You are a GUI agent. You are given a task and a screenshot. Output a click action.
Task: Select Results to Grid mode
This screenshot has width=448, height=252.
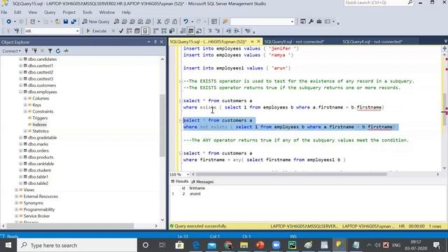(191, 31)
